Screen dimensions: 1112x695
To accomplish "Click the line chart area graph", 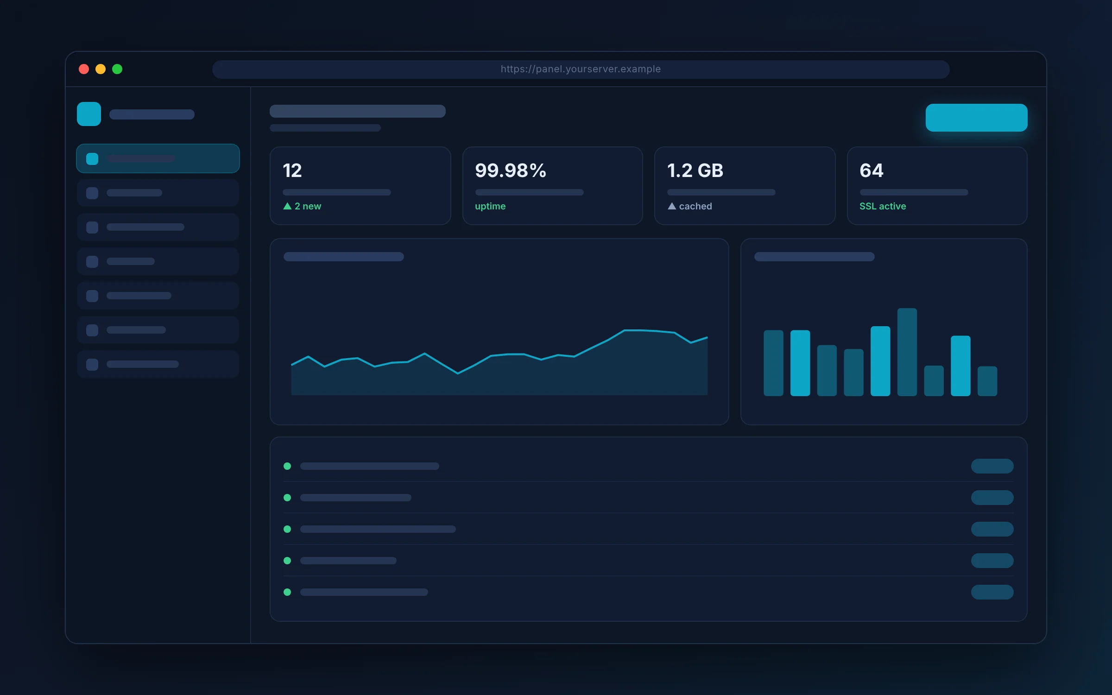I will (x=499, y=362).
